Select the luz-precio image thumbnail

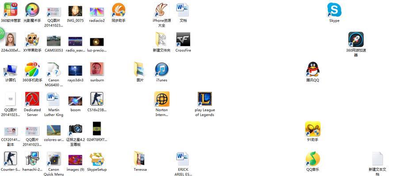(97, 42)
